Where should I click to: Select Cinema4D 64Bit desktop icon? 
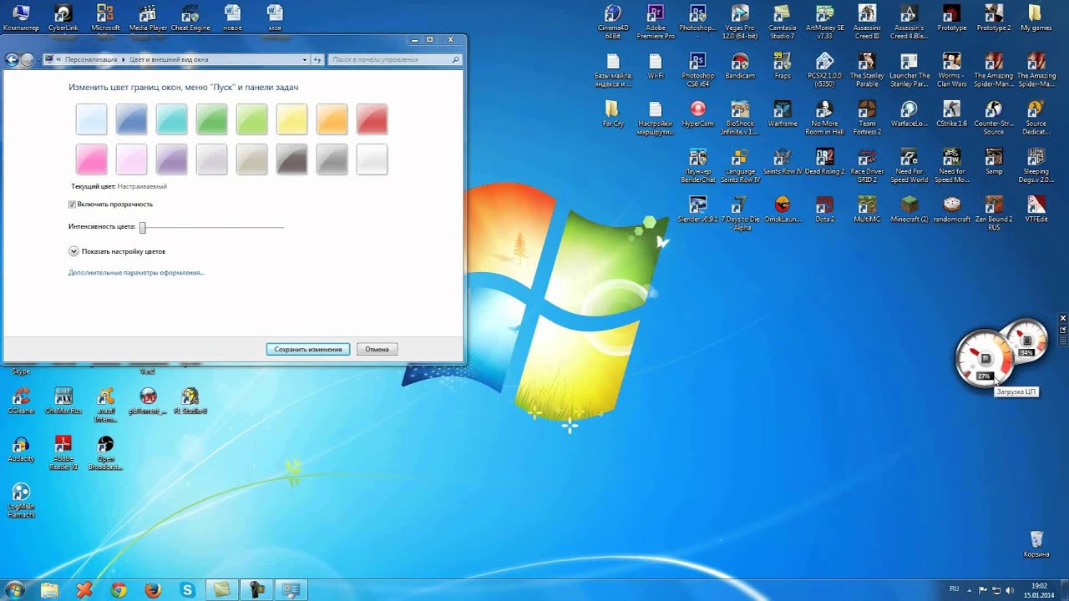pyautogui.click(x=613, y=21)
